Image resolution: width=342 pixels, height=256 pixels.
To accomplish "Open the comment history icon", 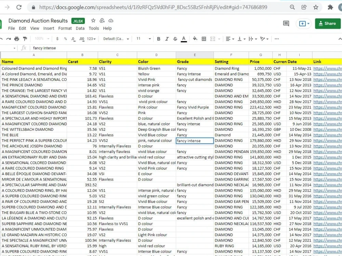I will (286, 24).
